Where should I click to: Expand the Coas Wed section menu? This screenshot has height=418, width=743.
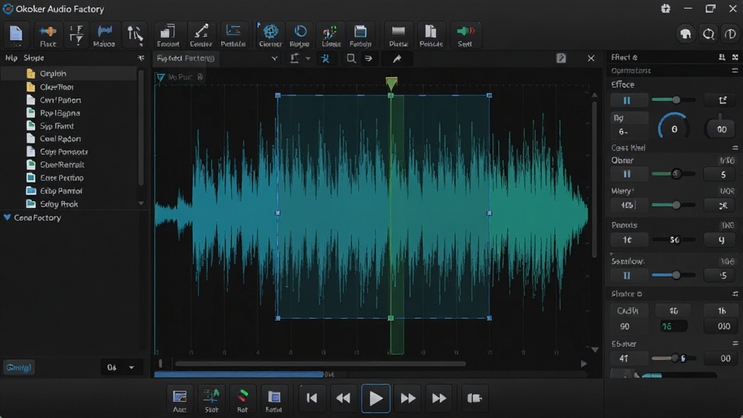point(734,147)
